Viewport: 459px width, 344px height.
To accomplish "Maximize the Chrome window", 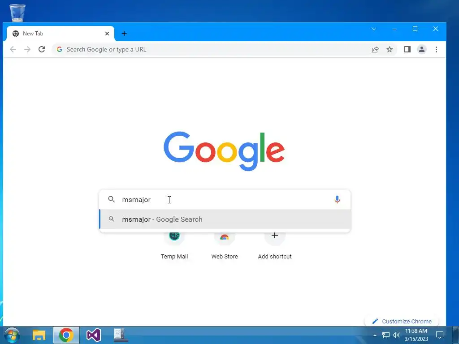I will click(x=415, y=29).
